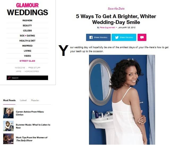Click the search magnifier icon

(9, 78)
